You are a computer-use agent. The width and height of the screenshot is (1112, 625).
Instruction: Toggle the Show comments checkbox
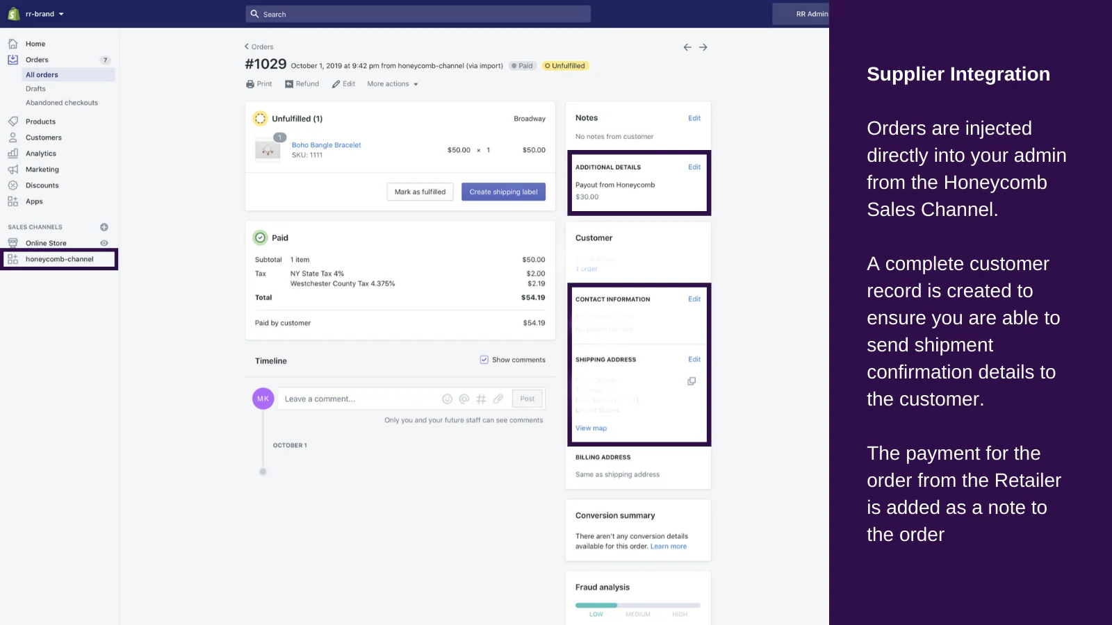tap(484, 360)
